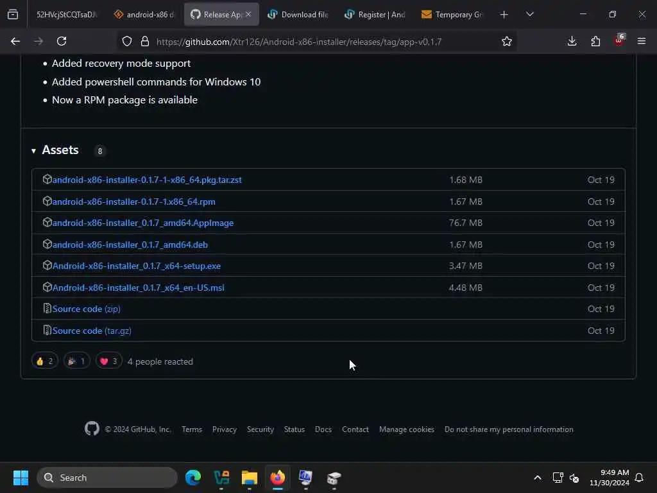Screen dimensions: 657x493
Task: Click Do not share my personal information
Action: pyautogui.click(x=509, y=429)
